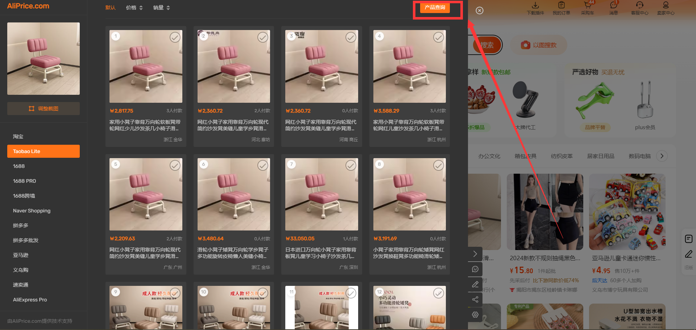Click the note icon on right edge
Image resolution: width=696 pixels, height=330 pixels.
tap(689, 239)
